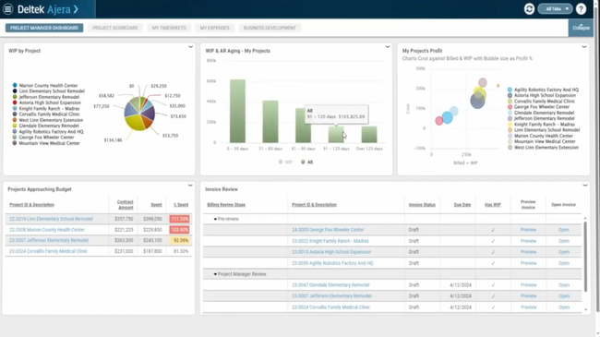Click the refresh dashboard icon

[529, 9]
